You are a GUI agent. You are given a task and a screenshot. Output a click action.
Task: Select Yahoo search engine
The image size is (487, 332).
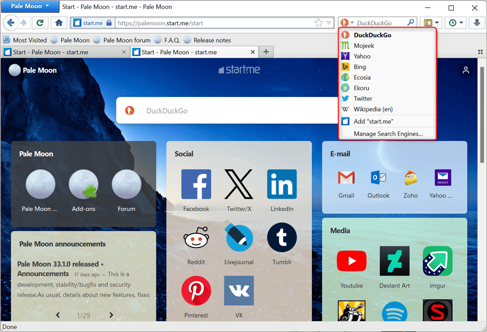click(387, 56)
